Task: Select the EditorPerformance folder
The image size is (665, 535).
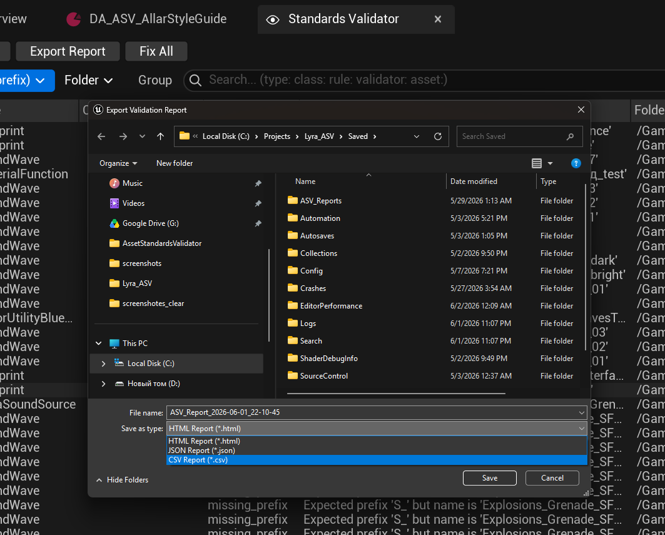Action: coord(331,306)
